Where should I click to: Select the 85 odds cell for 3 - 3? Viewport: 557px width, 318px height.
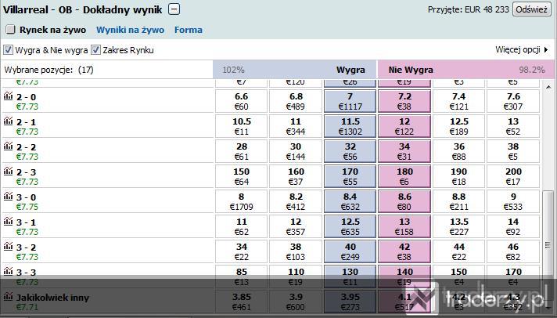click(x=241, y=276)
